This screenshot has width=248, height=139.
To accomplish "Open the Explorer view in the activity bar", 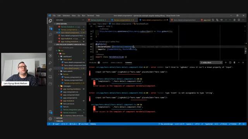I will 50,20.
